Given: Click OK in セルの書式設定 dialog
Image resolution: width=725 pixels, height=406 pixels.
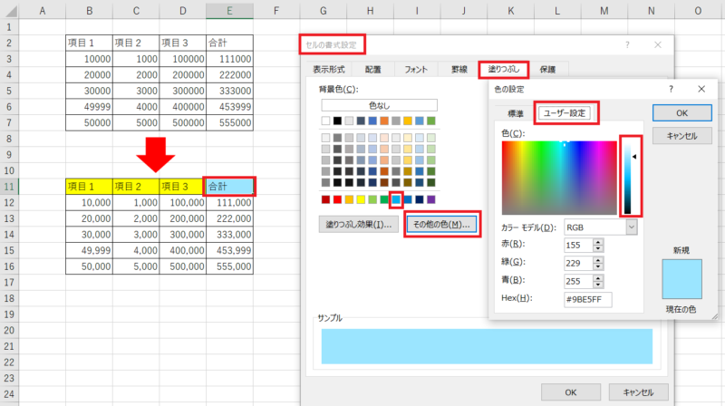Looking at the screenshot, I should 571,392.
